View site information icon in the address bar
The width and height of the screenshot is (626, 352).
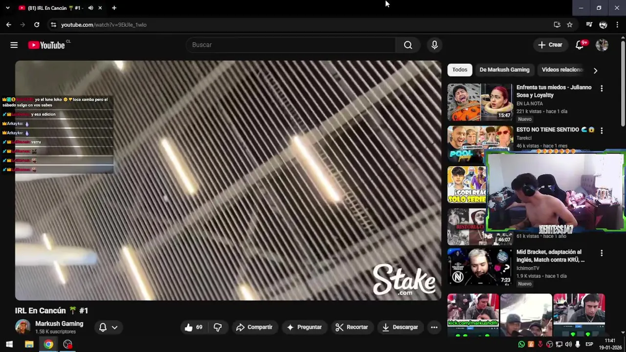click(x=53, y=24)
